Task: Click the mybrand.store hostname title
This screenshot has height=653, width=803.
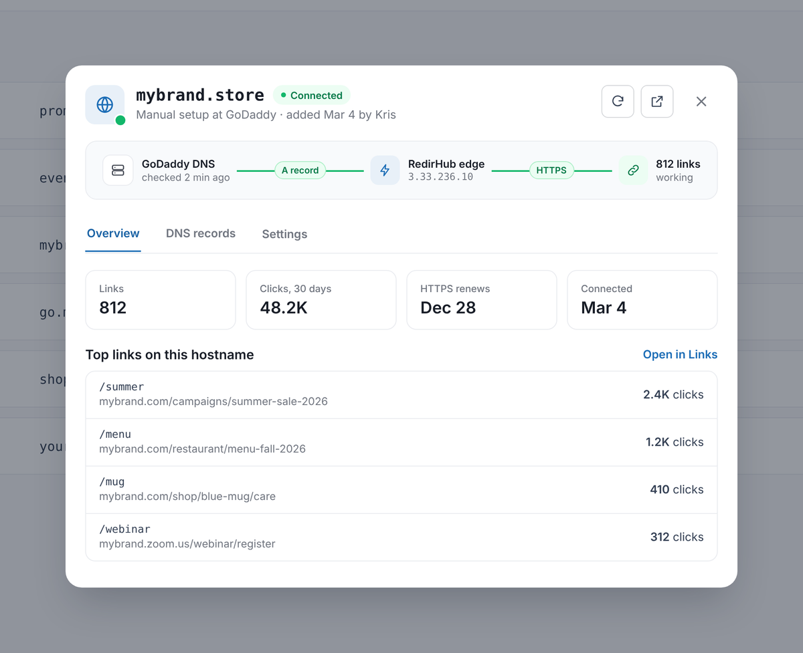Action: pyautogui.click(x=200, y=95)
